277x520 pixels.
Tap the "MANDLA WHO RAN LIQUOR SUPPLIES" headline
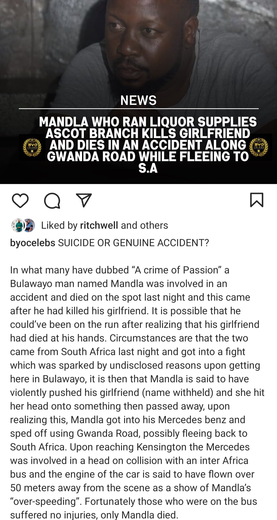pos(148,122)
